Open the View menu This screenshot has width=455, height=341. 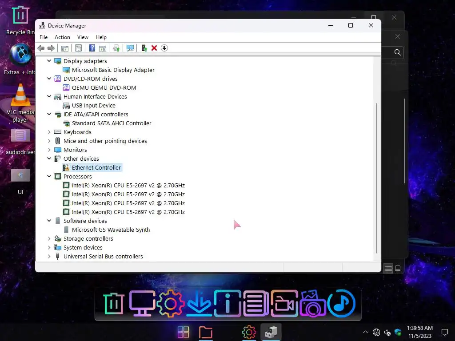click(x=83, y=37)
